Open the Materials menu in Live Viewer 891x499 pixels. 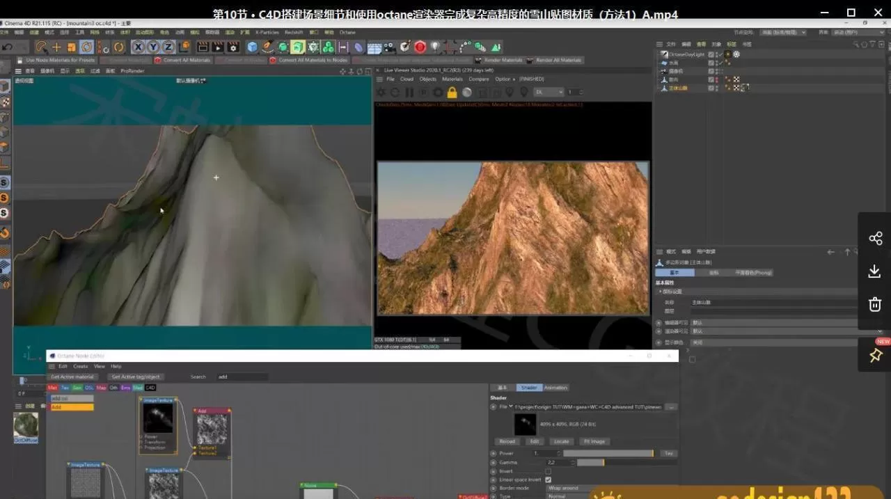[452, 79]
